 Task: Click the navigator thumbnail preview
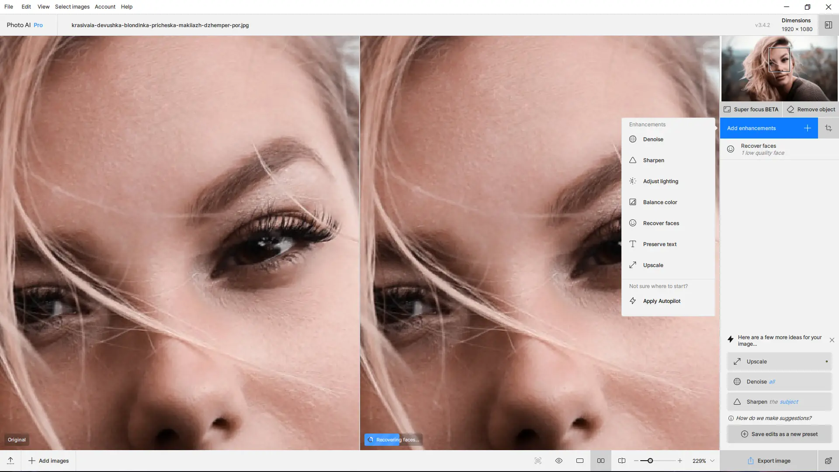point(779,69)
